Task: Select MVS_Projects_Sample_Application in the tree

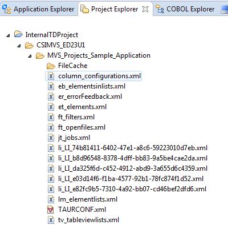Action: coord(99,55)
